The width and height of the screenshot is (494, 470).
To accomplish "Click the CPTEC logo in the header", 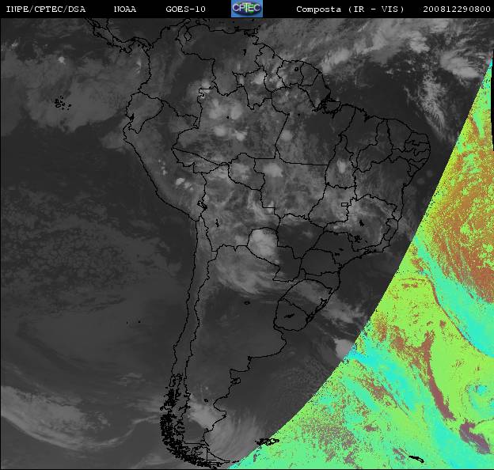I will [x=247, y=9].
